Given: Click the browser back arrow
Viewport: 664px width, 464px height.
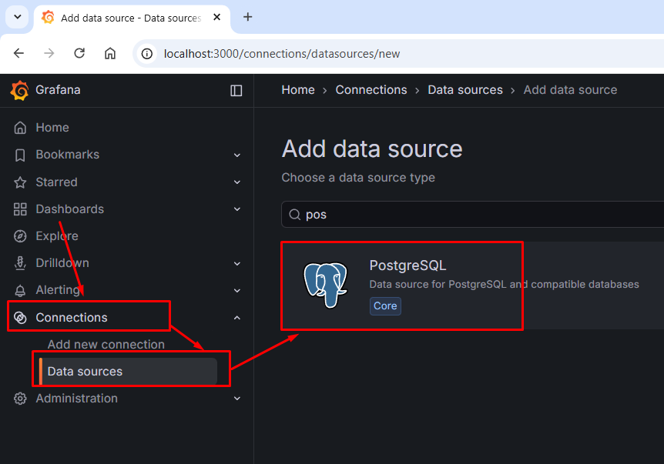Looking at the screenshot, I should [x=19, y=54].
